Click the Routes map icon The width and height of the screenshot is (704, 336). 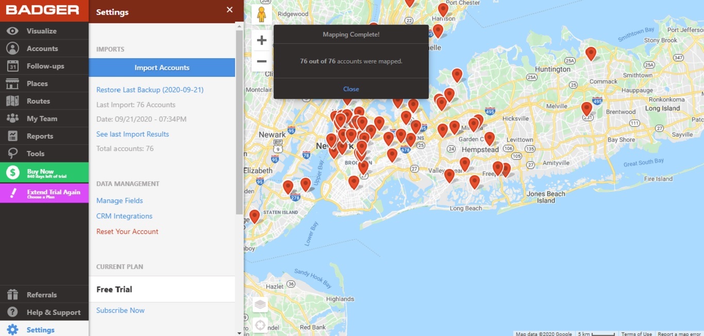point(12,101)
